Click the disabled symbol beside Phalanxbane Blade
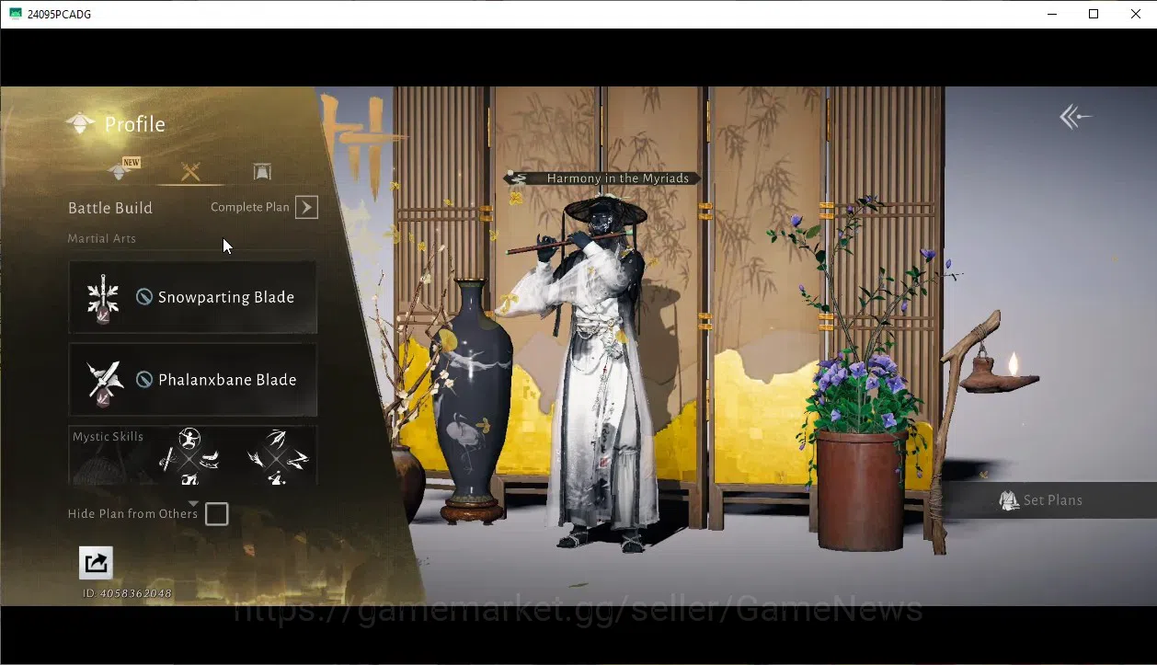This screenshot has height=665, width=1157. click(x=144, y=380)
